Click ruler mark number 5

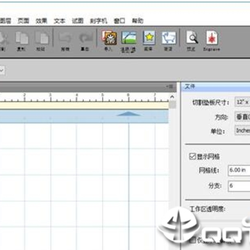(x=102, y=95)
